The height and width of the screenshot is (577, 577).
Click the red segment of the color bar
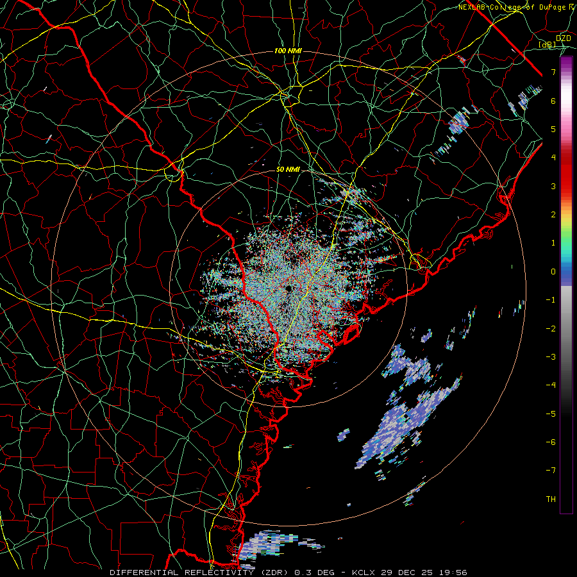566,177
